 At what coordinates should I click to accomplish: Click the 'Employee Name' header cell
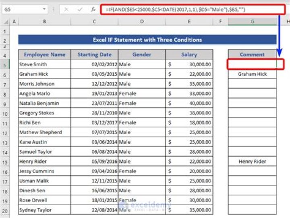coord(45,54)
